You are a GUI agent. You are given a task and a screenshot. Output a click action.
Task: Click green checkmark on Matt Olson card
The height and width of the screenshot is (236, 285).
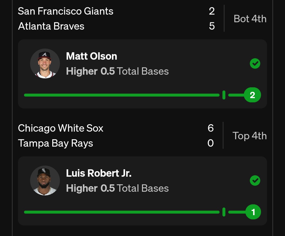(255, 63)
